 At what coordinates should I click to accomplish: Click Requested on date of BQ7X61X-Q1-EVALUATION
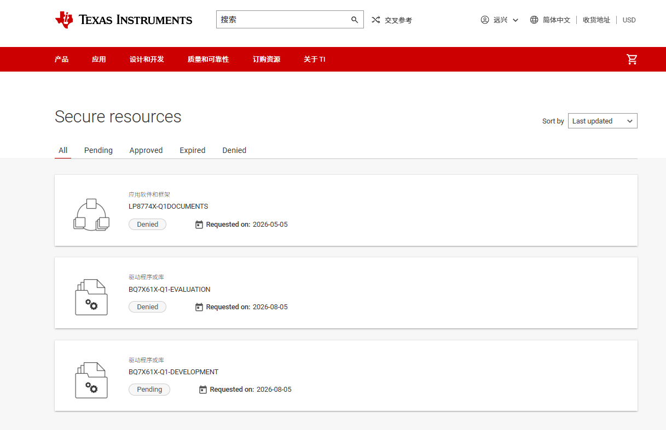click(270, 307)
